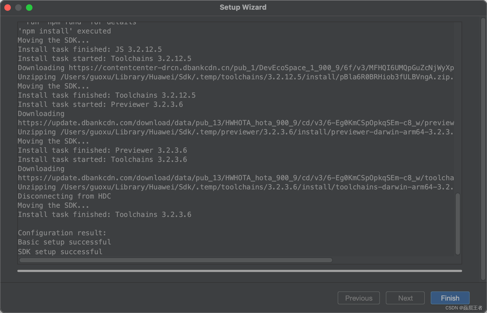Click the "'npm install' executed" line

point(64,31)
